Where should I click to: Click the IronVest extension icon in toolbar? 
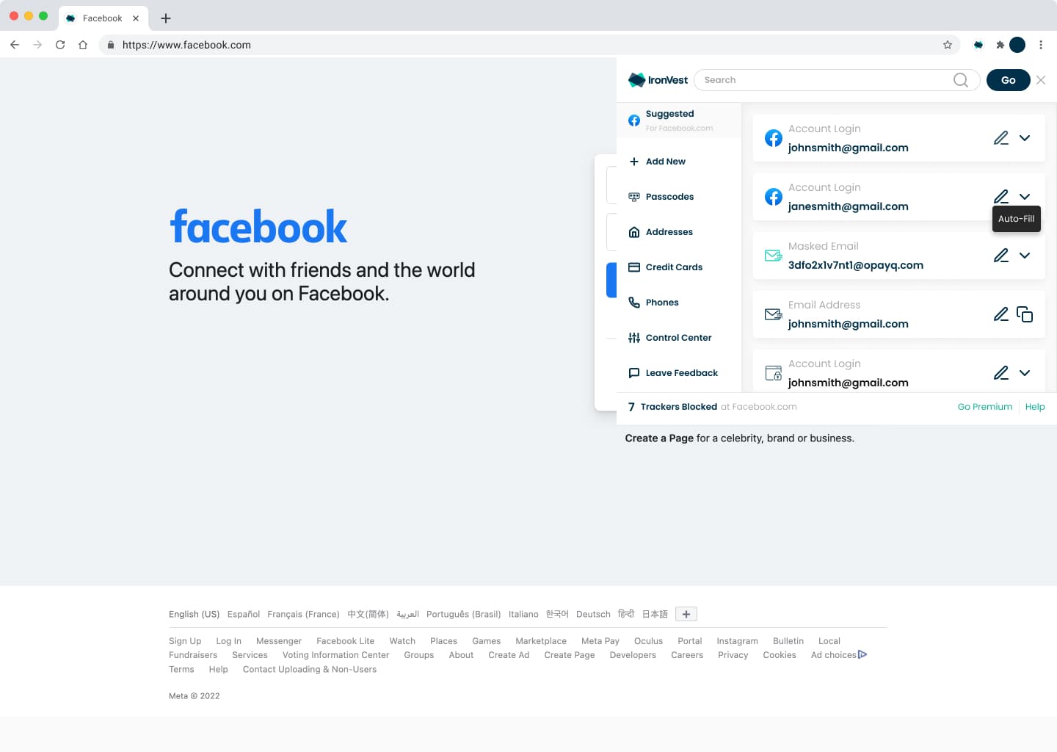(x=978, y=45)
